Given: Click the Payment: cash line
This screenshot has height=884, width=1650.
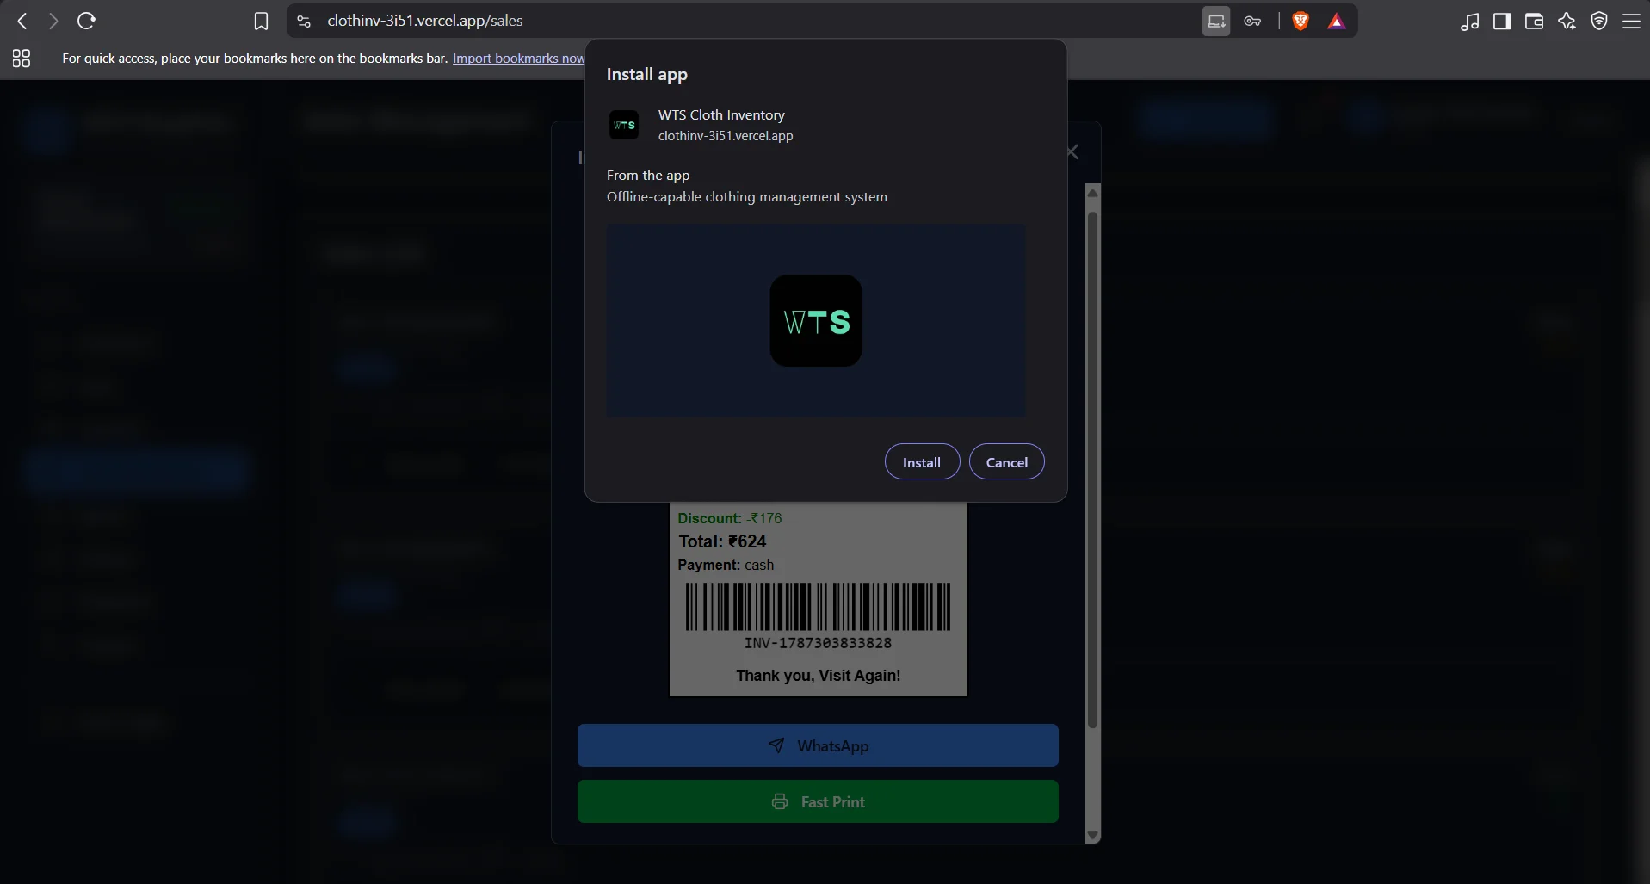Looking at the screenshot, I should 726,565.
